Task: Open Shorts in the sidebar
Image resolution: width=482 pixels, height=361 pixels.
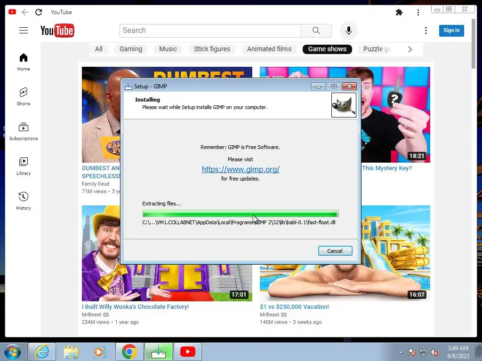Action: pyautogui.click(x=24, y=97)
